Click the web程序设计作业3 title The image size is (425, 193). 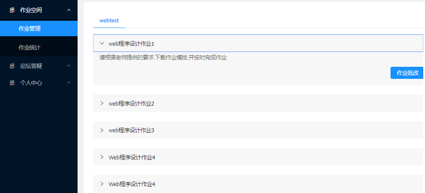131,131
